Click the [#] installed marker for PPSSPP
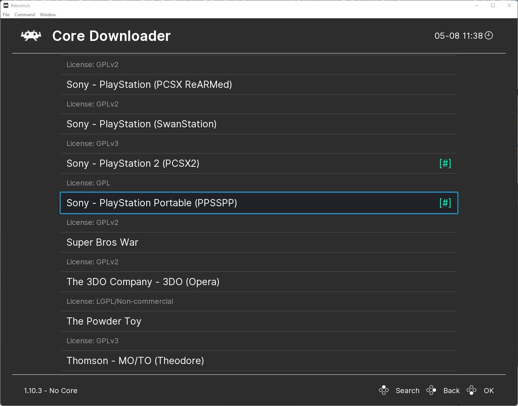Image resolution: width=518 pixels, height=406 pixels. [x=445, y=203]
